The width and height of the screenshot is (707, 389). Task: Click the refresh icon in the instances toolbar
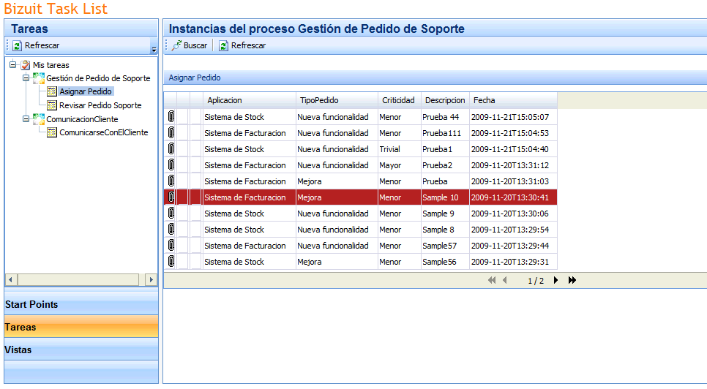point(223,45)
